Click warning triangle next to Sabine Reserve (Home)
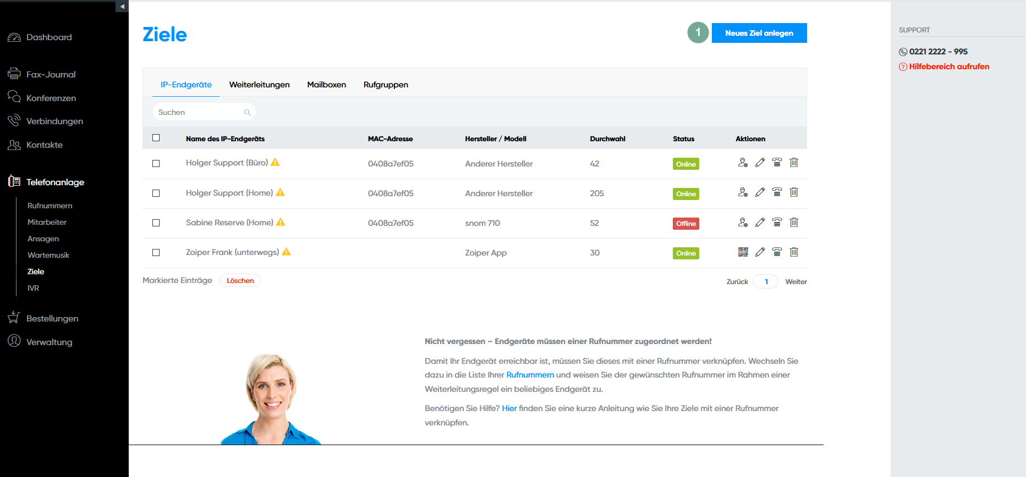 281,222
